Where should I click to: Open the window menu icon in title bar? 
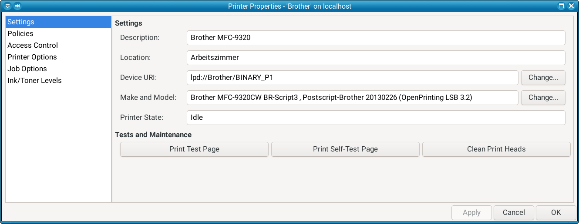[7, 6]
